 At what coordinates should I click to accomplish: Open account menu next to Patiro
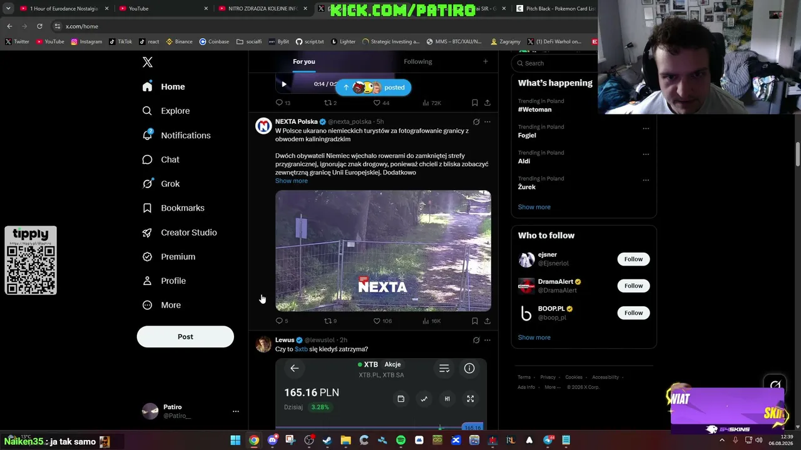236,411
